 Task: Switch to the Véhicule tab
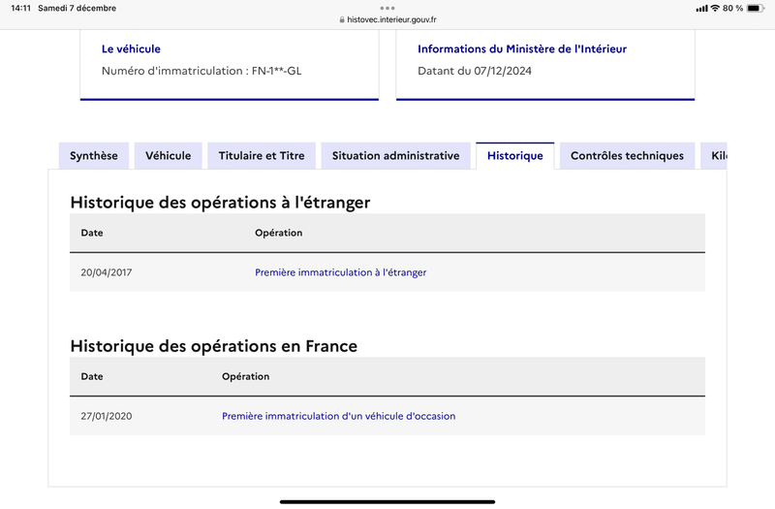click(x=168, y=156)
